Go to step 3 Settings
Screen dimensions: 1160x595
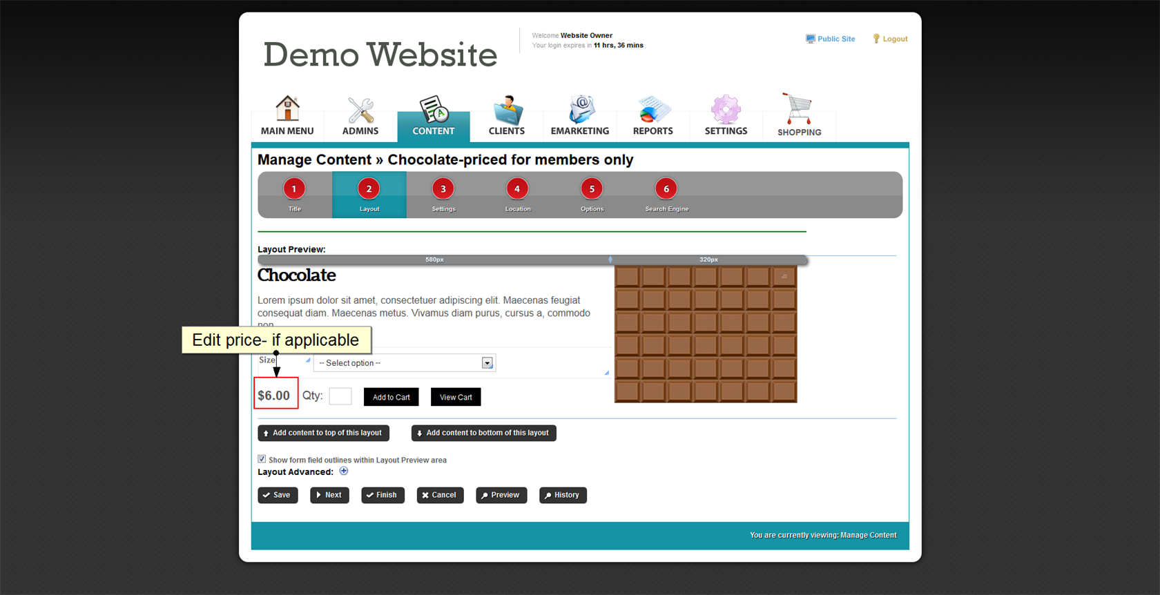coord(443,189)
